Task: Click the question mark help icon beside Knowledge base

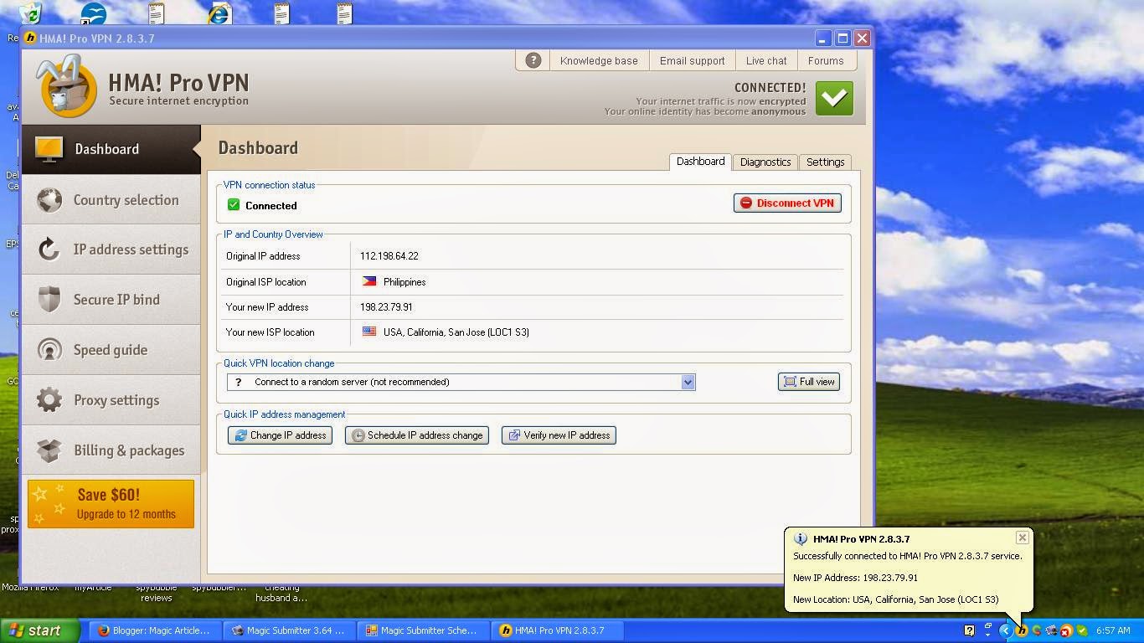Action: (533, 60)
